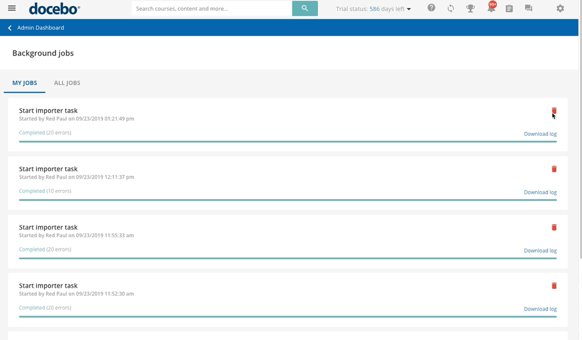Image resolution: width=582 pixels, height=340 pixels.
Task: Click the page vertical scrollbar
Action: click(x=580, y=130)
